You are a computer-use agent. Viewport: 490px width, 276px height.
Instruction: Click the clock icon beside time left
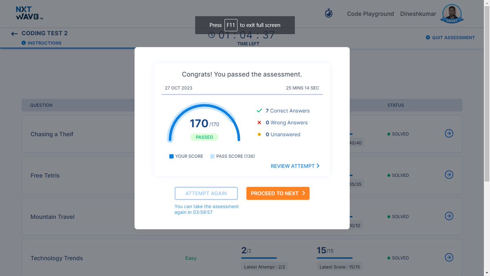click(x=212, y=35)
